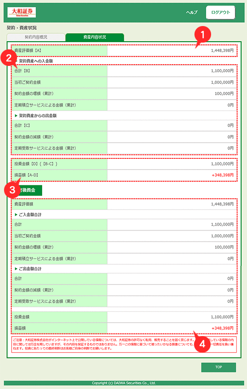The height and width of the screenshot is (389, 247).
Task: Click the 投資金額【D】(【B-C】) label
Action: [36, 164]
